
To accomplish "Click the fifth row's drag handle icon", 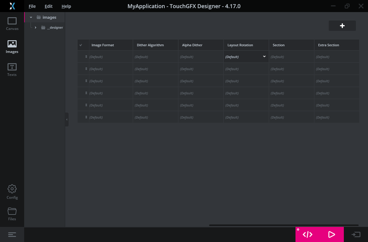I will click(86, 105).
